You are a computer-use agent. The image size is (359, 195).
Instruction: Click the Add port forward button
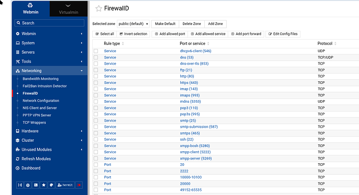tap(246, 34)
